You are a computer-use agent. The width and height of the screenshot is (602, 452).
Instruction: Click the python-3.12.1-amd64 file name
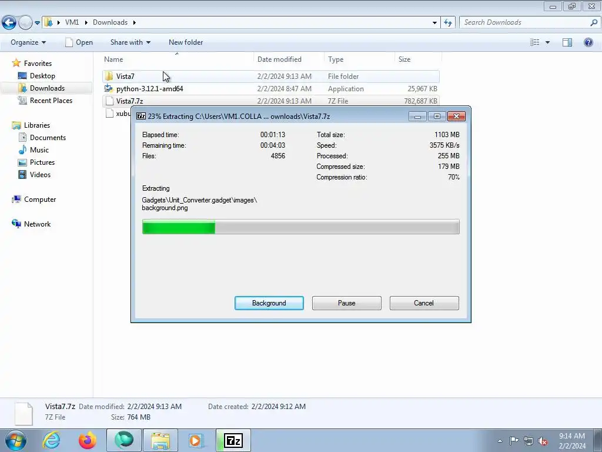pos(150,89)
